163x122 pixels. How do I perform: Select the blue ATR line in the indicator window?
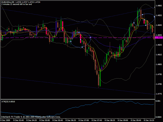[77, 107]
